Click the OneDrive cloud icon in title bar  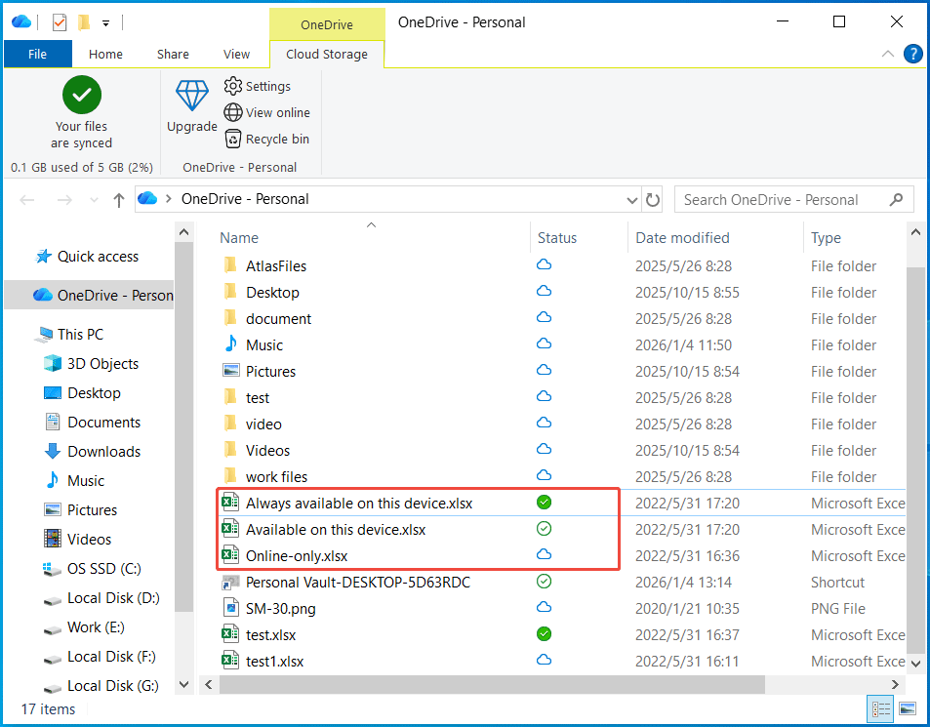point(21,21)
